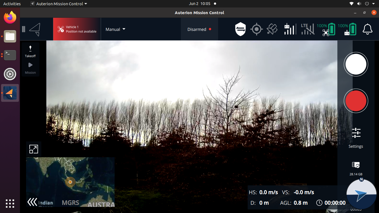The image size is (379, 213).
Task: Expand the Auterion Mission Control title bar menu
Action: 59,4
